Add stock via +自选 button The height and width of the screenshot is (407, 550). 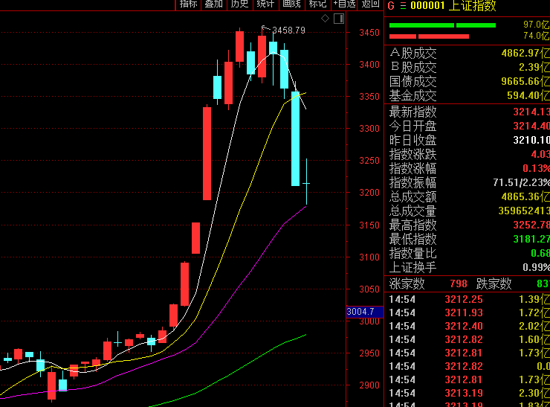(344, 4)
